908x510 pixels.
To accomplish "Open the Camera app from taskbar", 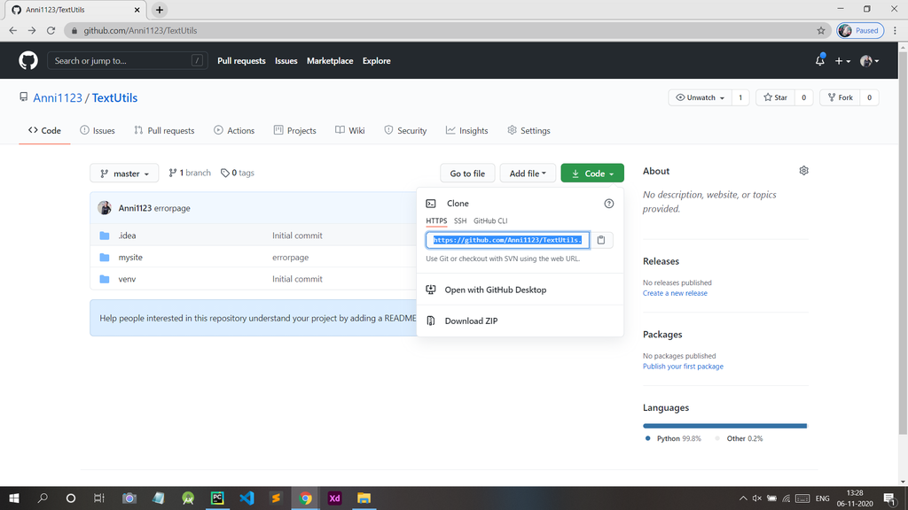I will coord(129,498).
